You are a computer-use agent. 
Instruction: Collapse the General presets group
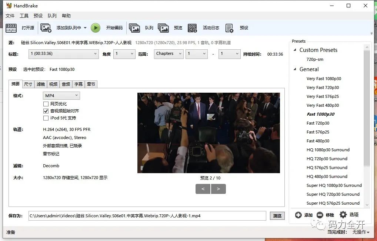pyautogui.click(x=295, y=69)
